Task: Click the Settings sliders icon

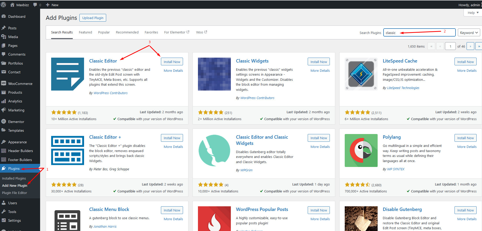Action: (x=4, y=220)
